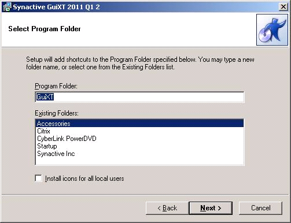Screen dimensions: 291x223
Task: Cancel the GuiXT installation
Action: [x=260, y=208]
